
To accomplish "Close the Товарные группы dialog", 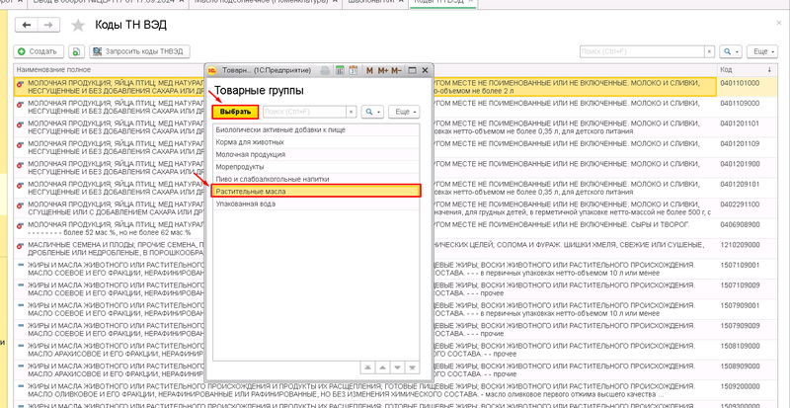I will [425, 70].
